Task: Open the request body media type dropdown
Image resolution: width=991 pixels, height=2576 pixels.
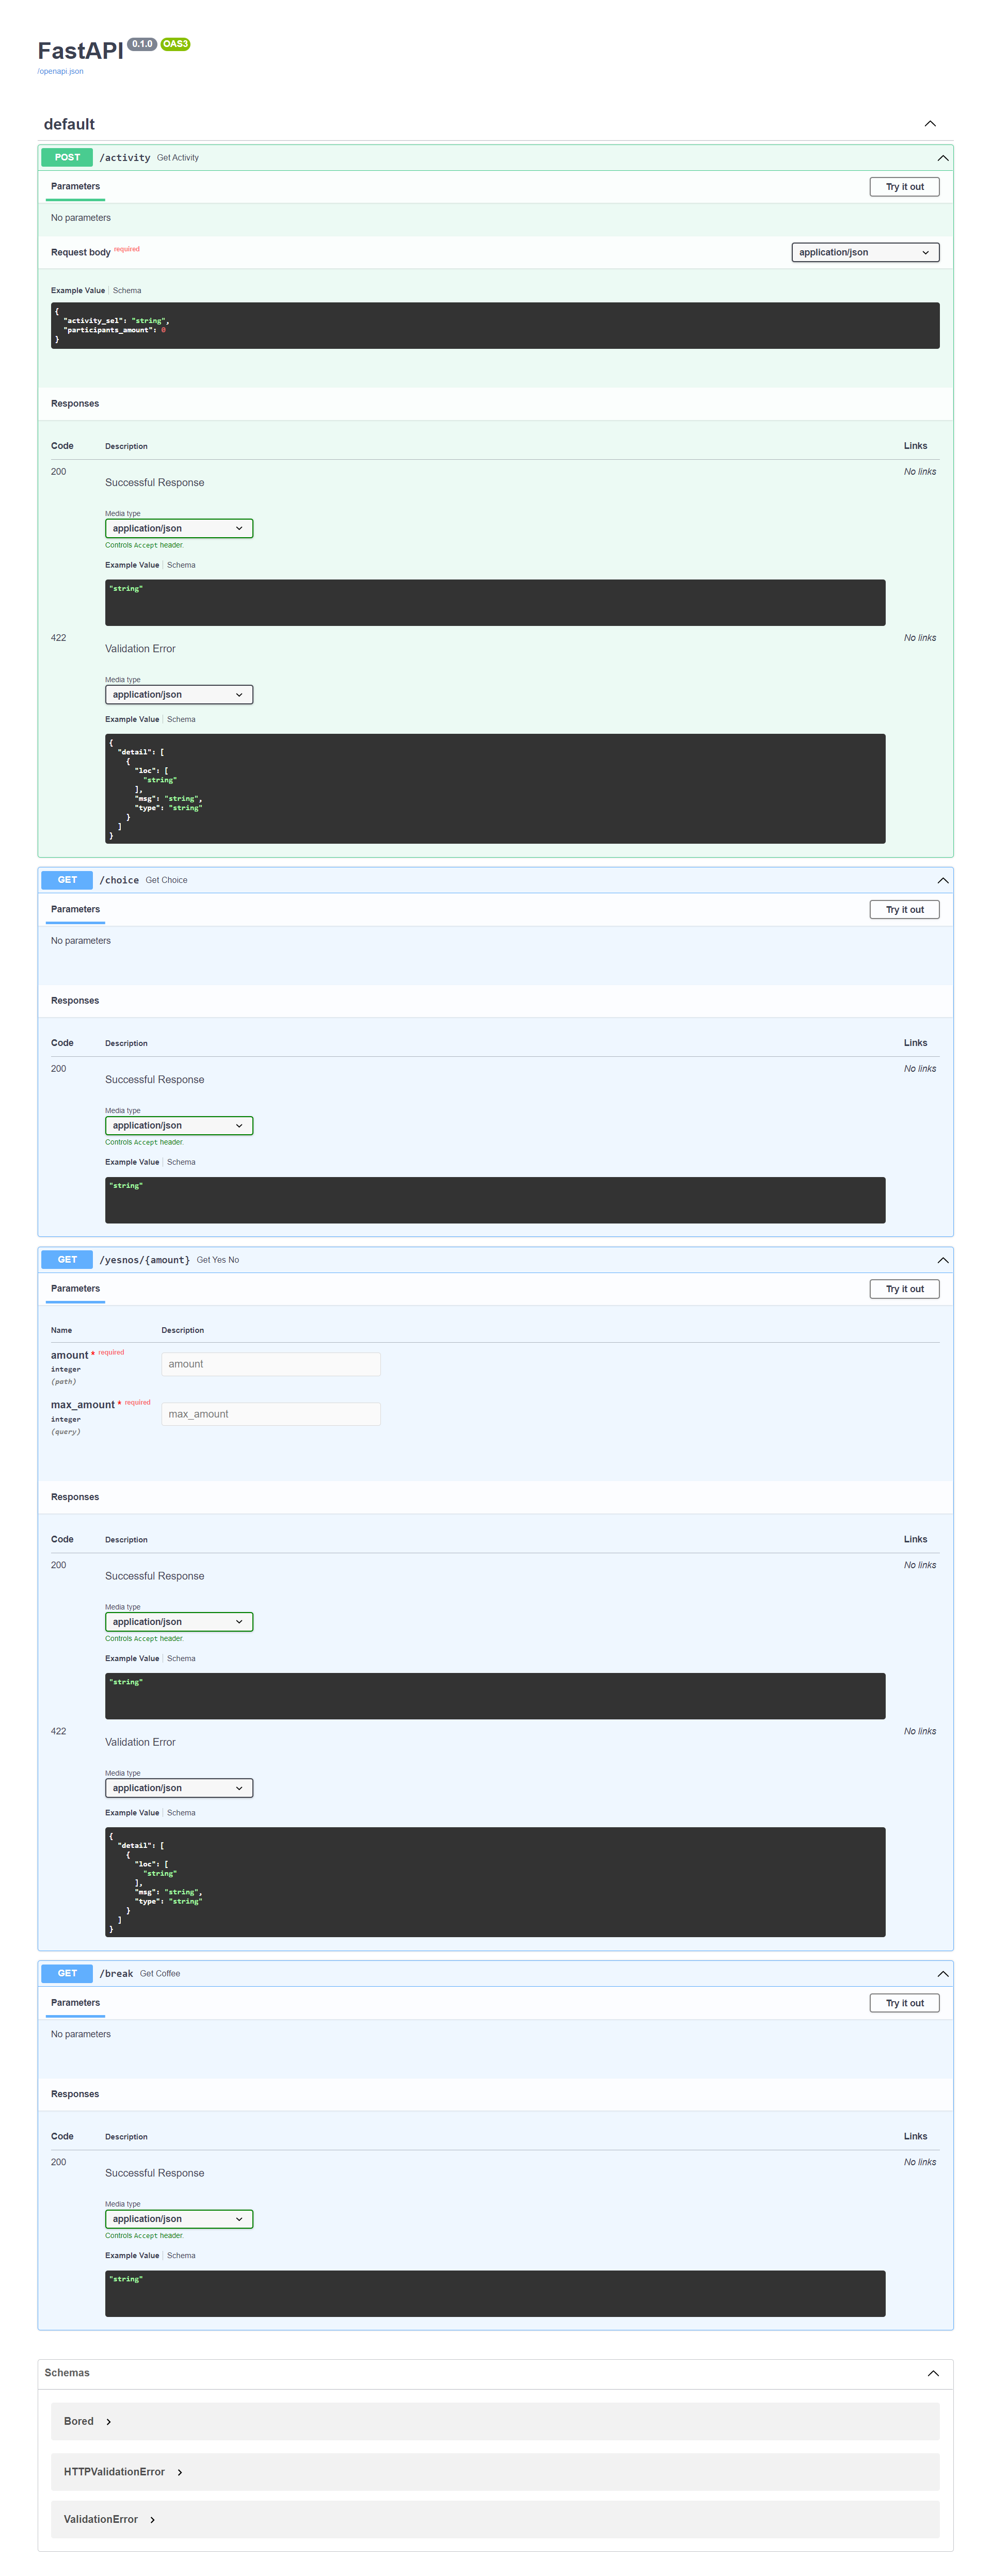Action: click(x=864, y=252)
